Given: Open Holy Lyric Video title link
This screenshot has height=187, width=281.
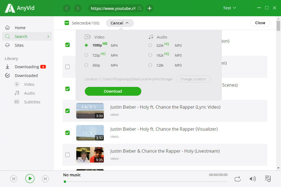Looking at the screenshot, I should point(165,107).
